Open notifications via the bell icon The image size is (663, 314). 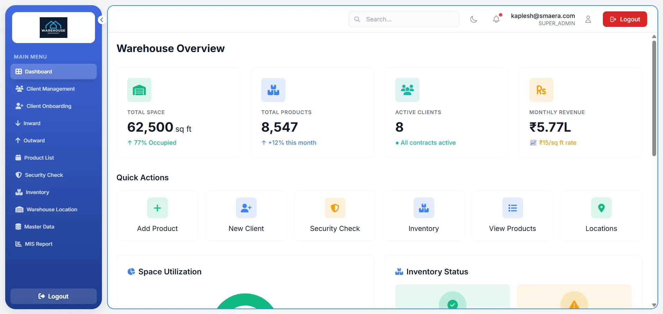point(496,19)
